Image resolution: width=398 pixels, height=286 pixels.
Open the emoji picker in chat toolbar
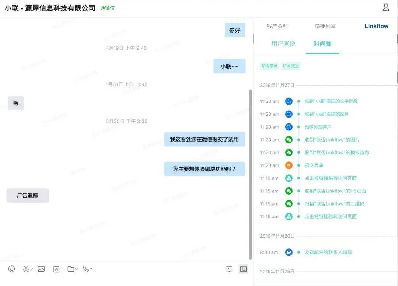[x=12, y=269]
